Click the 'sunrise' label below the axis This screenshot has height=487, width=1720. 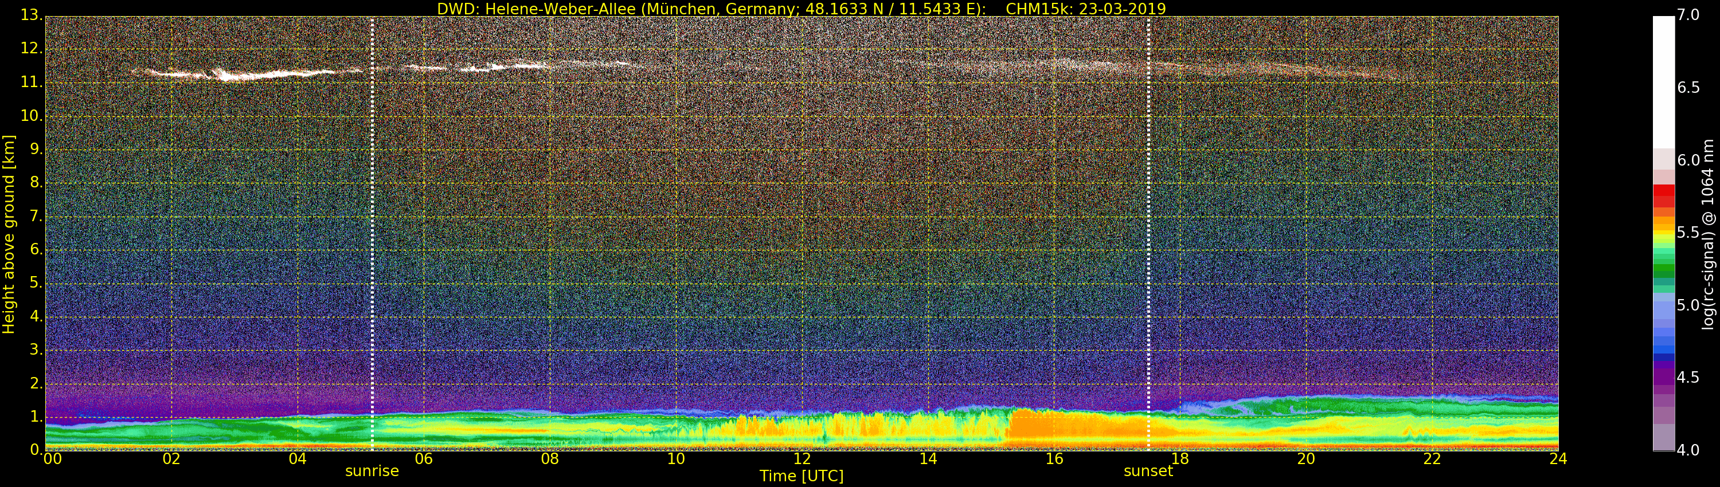pos(372,471)
